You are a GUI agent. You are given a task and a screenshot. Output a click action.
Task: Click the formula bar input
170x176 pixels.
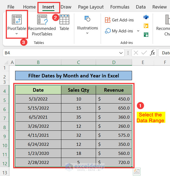[164, 53]
